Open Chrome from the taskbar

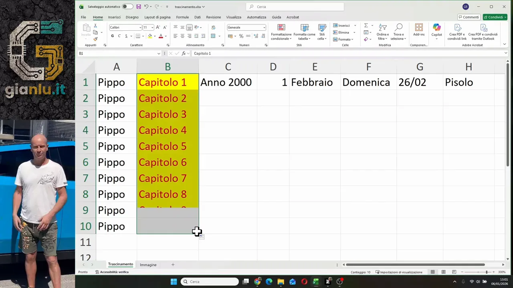tap(257, 282)
